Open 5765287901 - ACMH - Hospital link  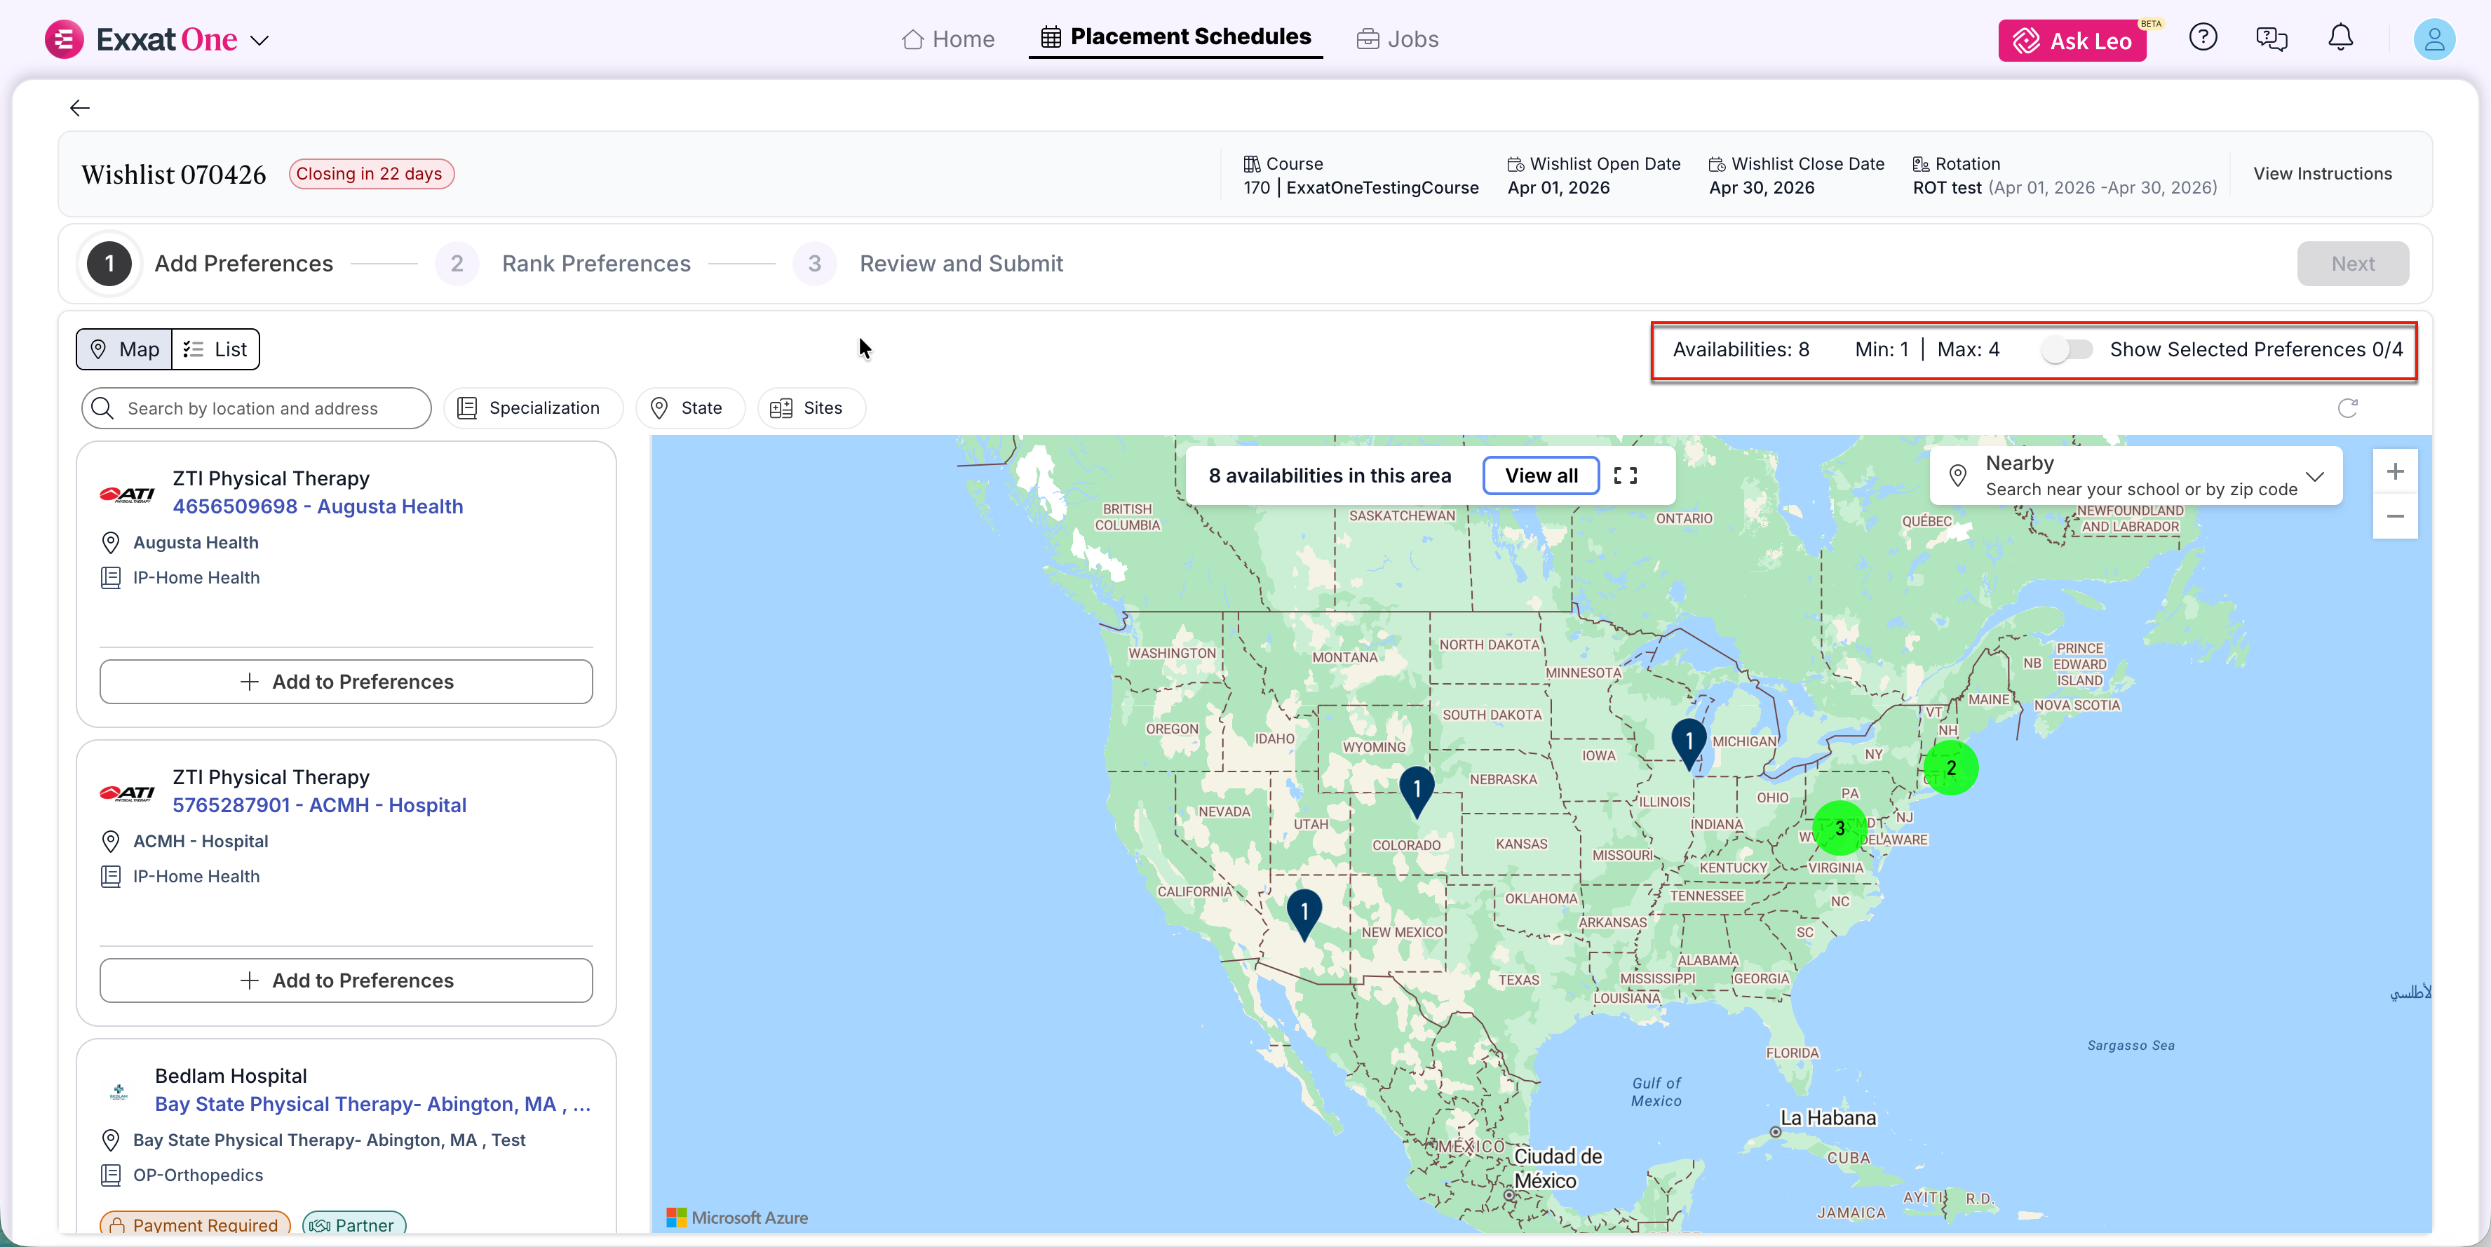pyautogui.click(x=319, y=805)
